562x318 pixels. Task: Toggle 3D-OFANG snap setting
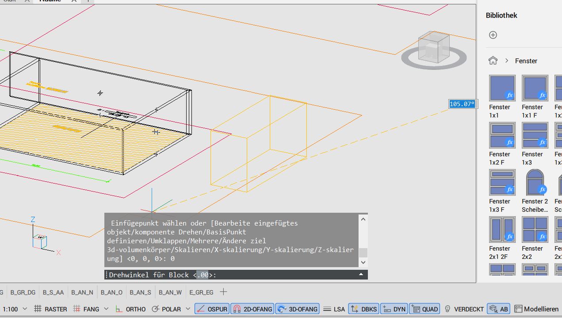click(298, 309)
